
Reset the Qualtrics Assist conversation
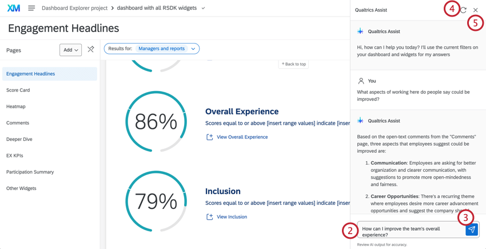463,10
